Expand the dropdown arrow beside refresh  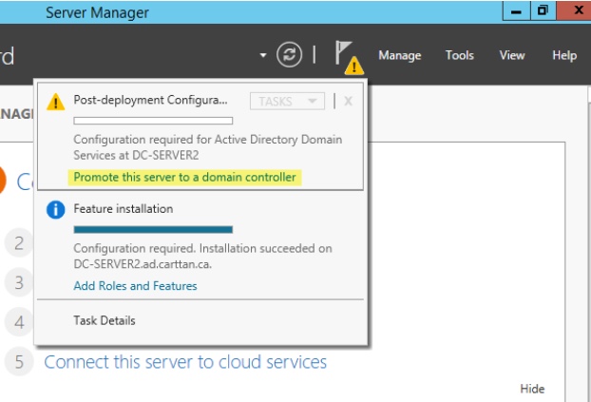(263, 55)
